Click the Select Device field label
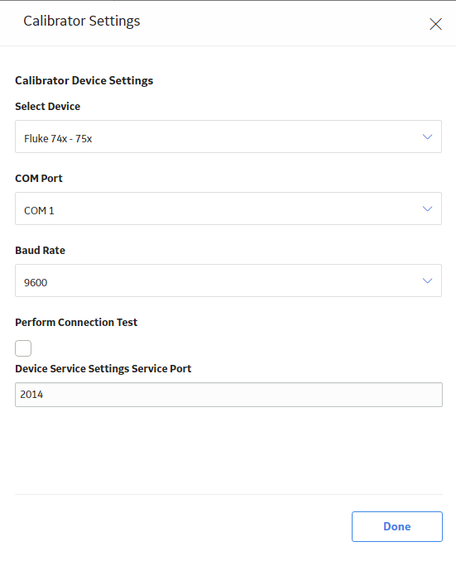456x561 pixels. (48, 106)
